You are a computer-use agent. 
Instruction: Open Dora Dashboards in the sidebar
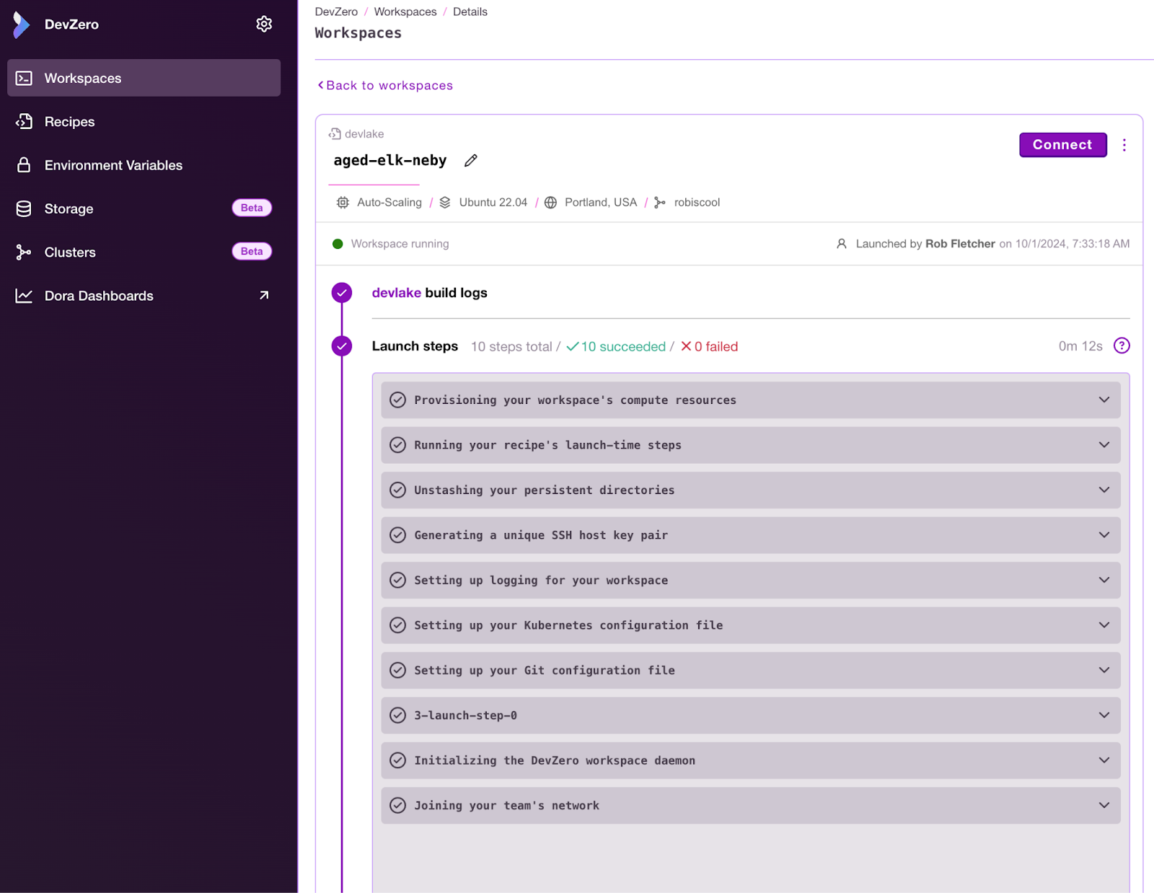pos(144,296)
